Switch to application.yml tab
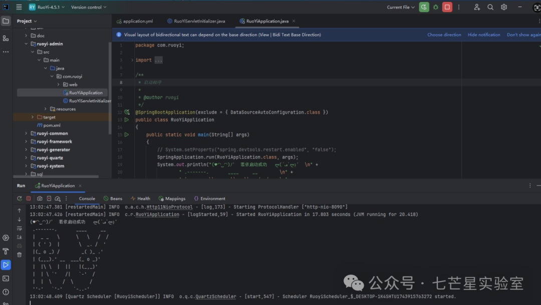Image resolution: width=541 pixels, height=305 pixels. coord(135,21)
